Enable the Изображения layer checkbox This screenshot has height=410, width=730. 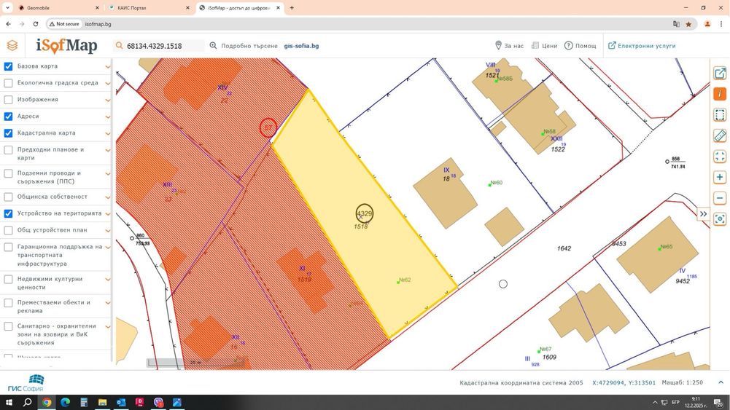tap(8, 100)
